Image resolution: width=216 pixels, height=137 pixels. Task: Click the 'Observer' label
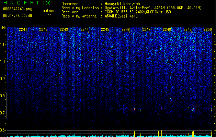click(70, 4)
